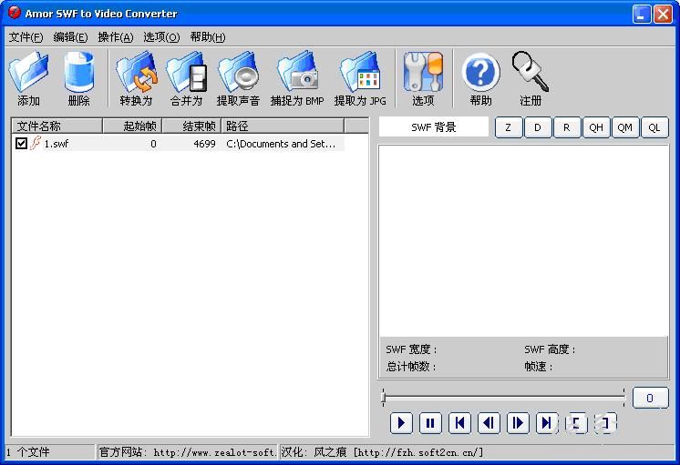This screenshot has width=680, height=465.
Task: Open the 编辑(E) menu
Action: pos(70,37)
